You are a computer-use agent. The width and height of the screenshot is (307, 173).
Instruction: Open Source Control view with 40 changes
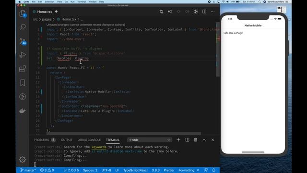click(23, 41)
